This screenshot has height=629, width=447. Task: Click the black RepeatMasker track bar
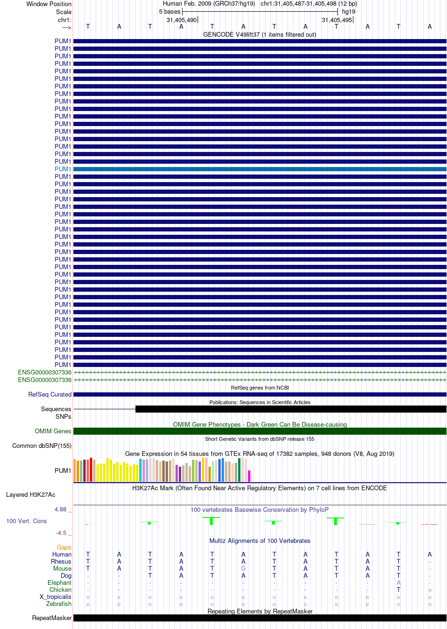[x=260, y=618]
